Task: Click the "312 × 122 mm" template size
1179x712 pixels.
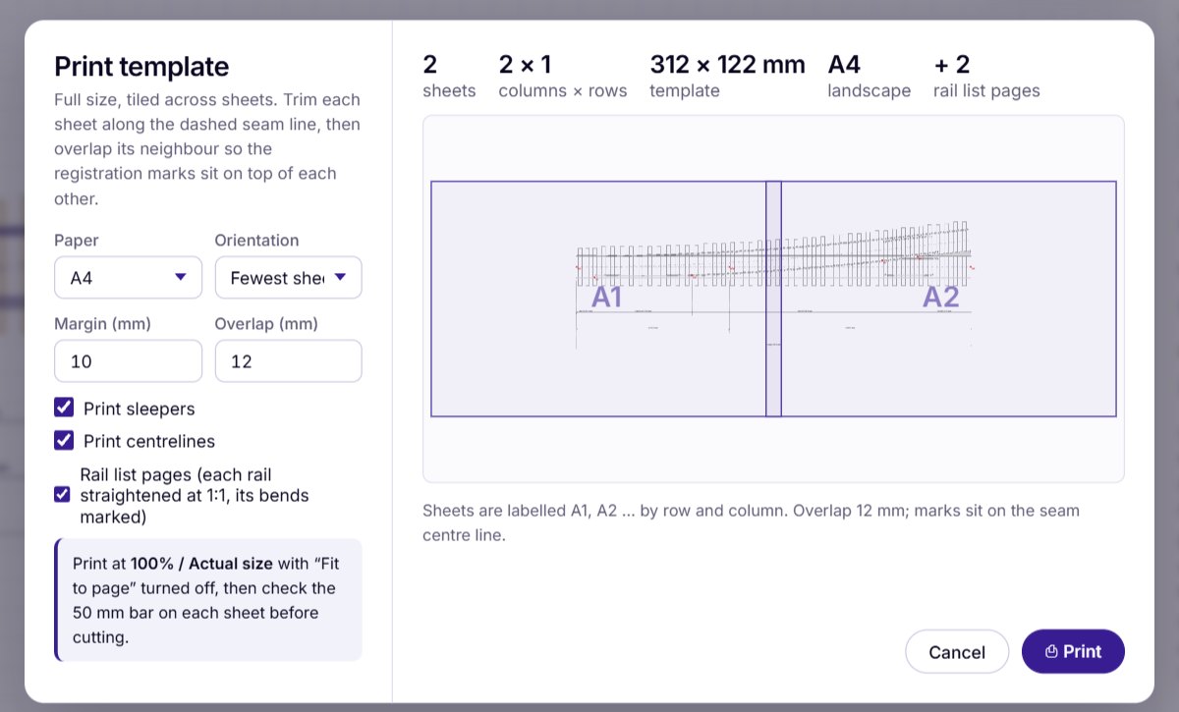Action: [x=727, y=65]
